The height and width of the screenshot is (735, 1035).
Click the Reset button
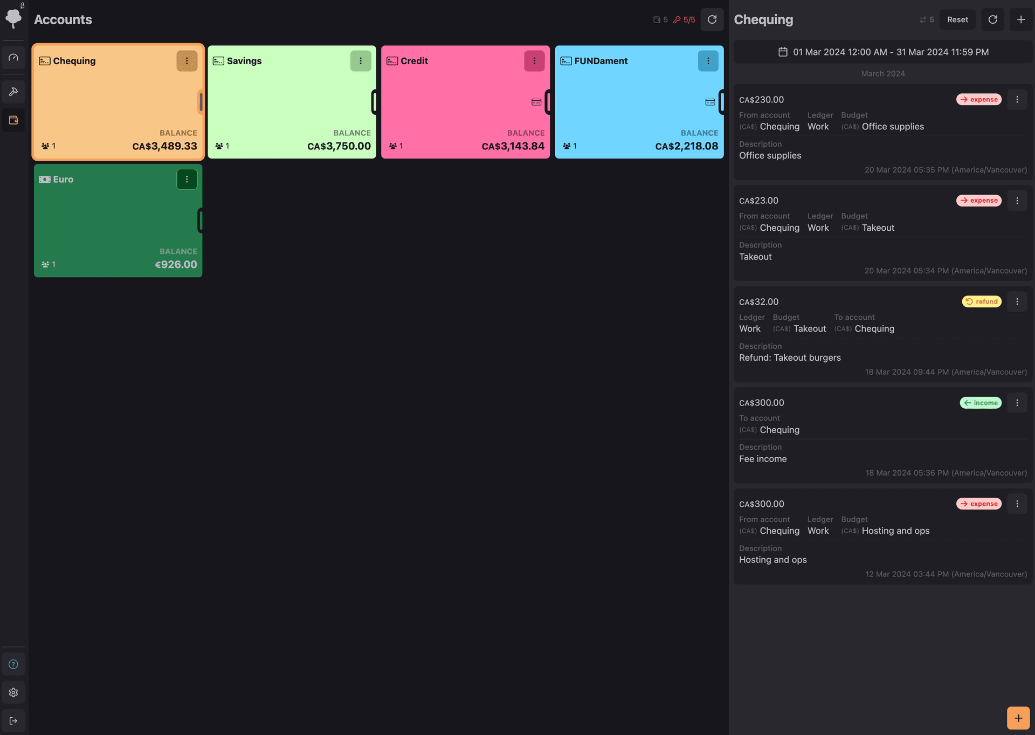[x=957, y=19]
